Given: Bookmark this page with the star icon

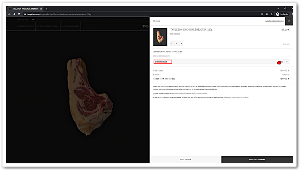Looking at the screenshot, I should tap(272, 14).
